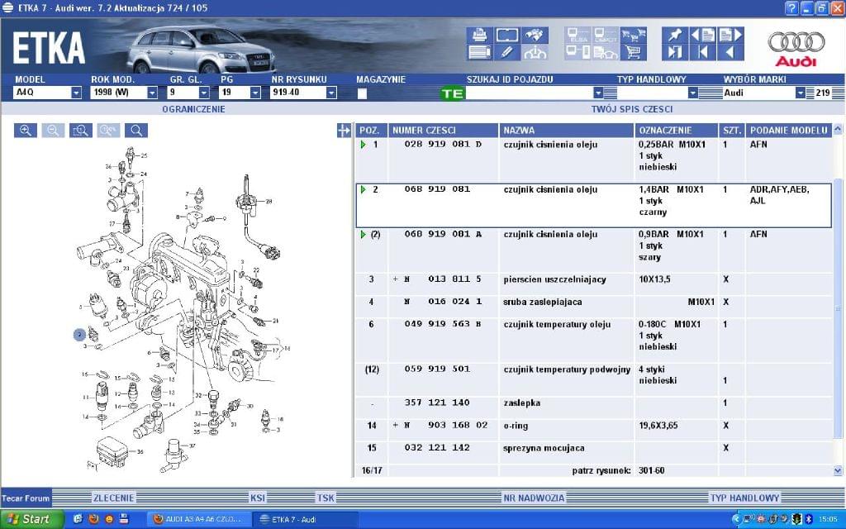Image resolution: width=846 pixels, height=529 pixels.
Task: Open the TYP HANDLOWY dropdown at the top
Action: pyautogui.click(x=693, y=93)
